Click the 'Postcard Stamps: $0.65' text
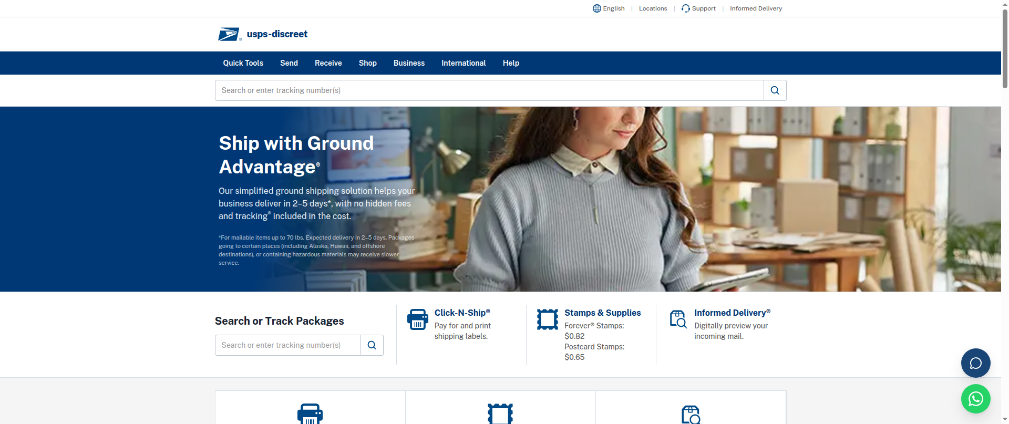This screenshot has width=1009, height=424. (594, 352)
